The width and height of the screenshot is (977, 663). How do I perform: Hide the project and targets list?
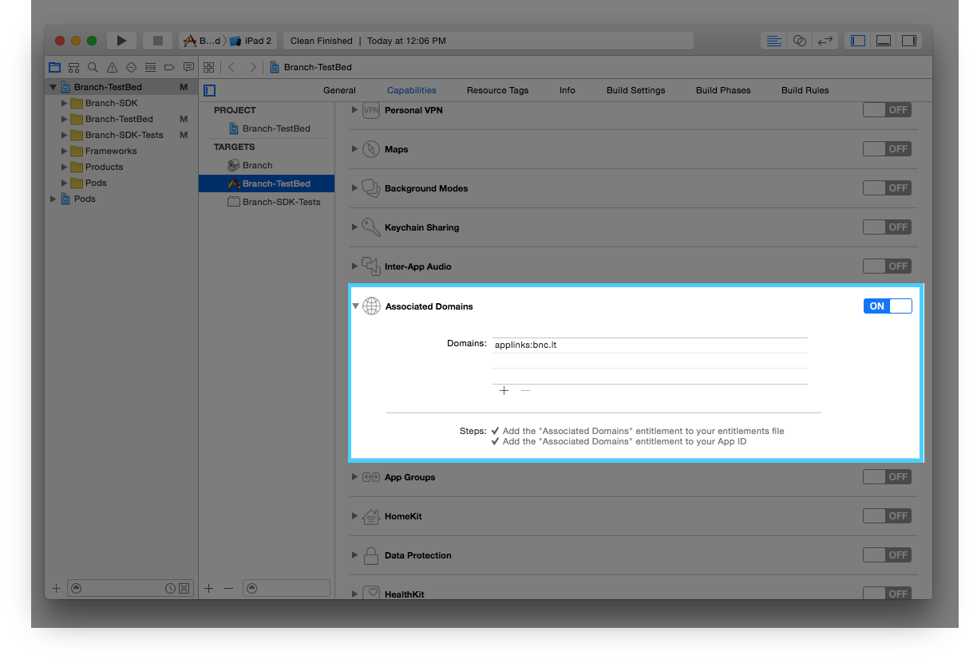(210, 90)
